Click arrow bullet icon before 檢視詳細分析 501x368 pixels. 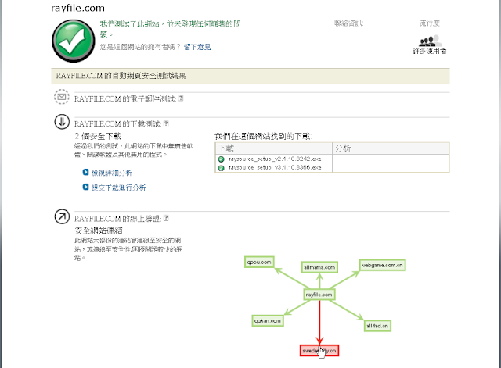click(85, 172)
